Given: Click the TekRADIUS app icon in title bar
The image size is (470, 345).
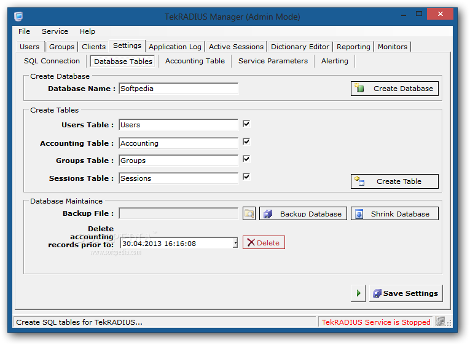Looking at the screenshot, I should pos(18,16).
